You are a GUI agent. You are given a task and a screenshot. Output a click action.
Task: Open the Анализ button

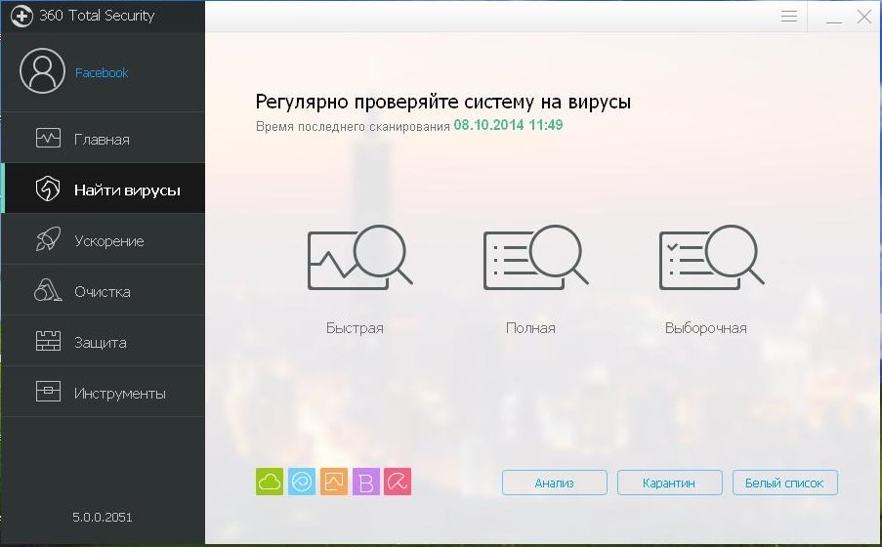555,483
